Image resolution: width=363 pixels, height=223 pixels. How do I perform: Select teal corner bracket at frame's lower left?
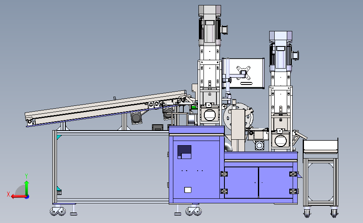click(x=59, y=189)
